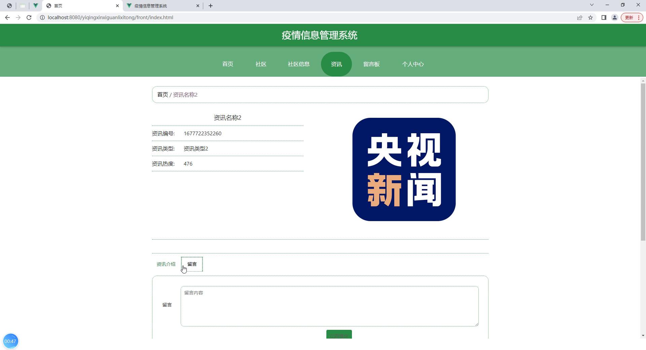This screenshot has width=646, height=350.
Task: Click the 资讯热度 value 476
Action: point(188,164)
